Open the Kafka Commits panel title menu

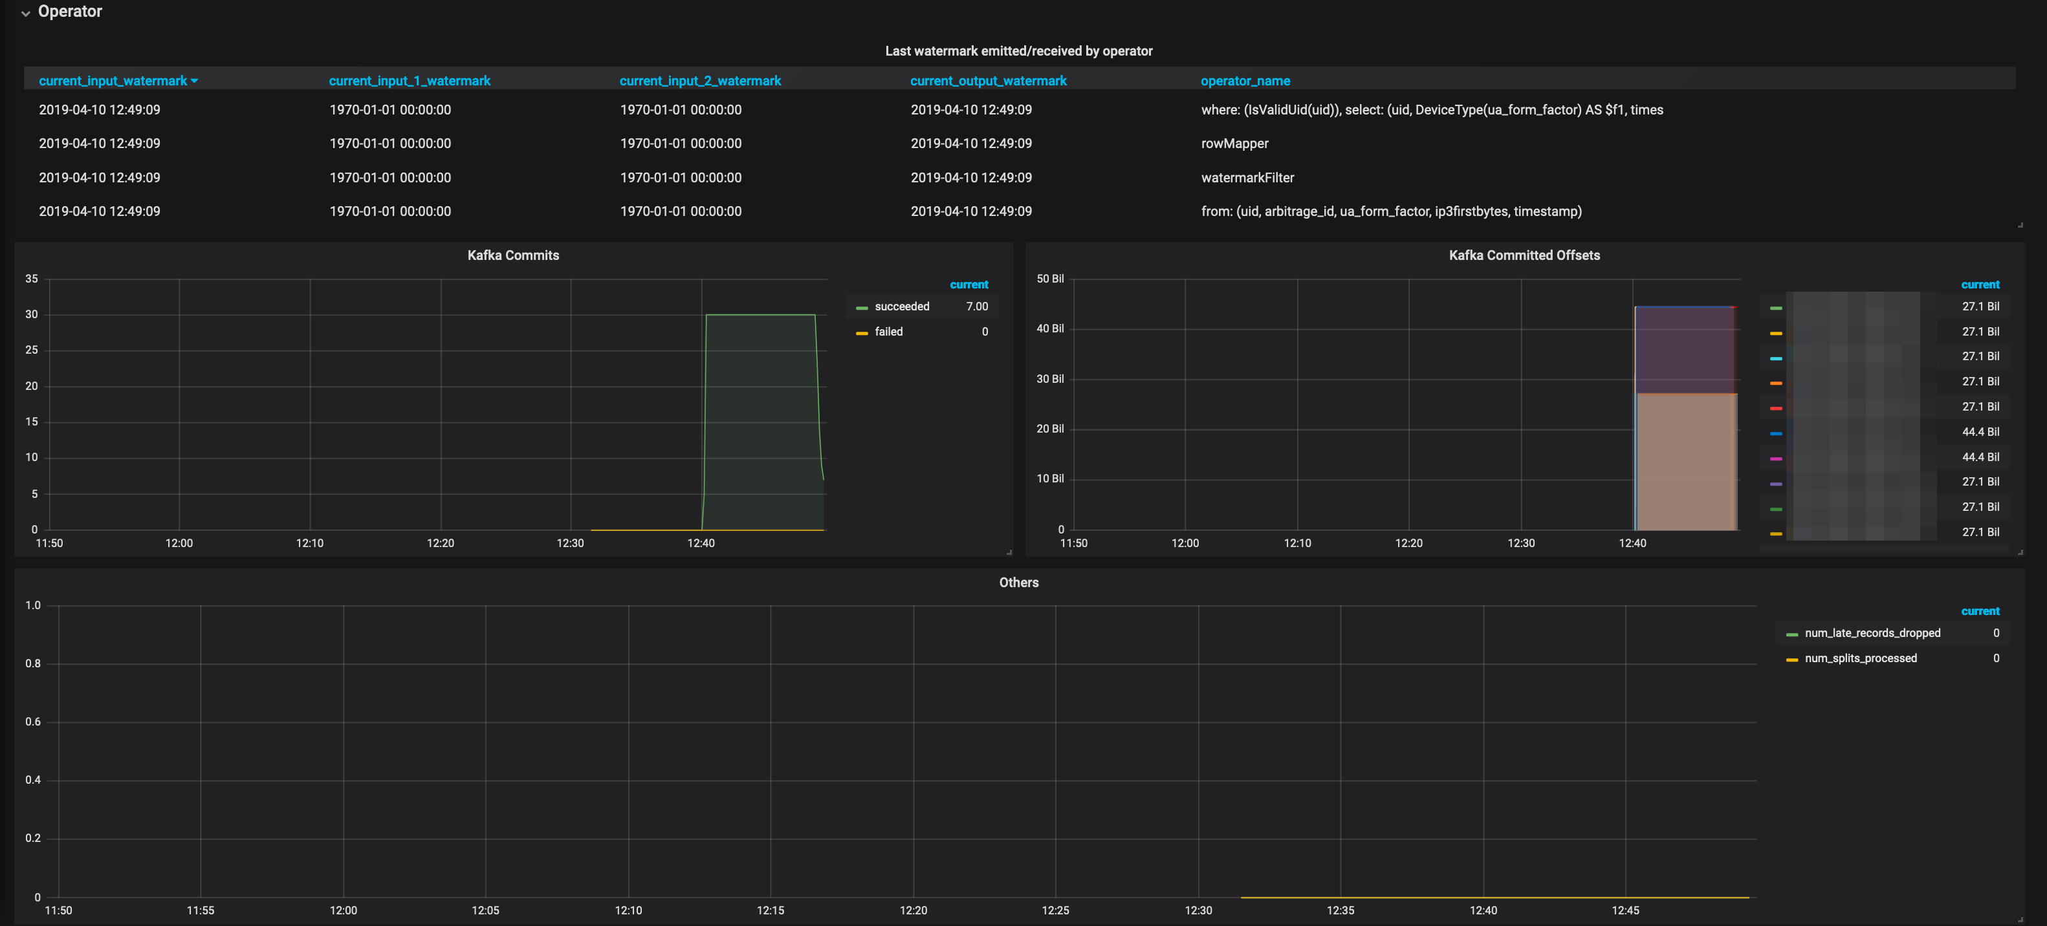pos(512,255)
